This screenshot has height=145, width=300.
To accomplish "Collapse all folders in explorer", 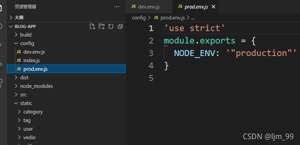I will pos(120,26).
